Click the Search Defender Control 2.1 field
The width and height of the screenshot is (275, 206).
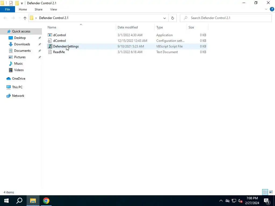pos(226,18)
